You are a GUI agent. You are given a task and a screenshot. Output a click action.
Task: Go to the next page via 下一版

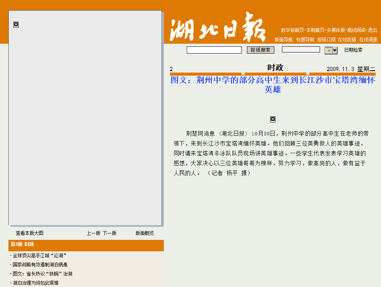pyautogui.click(x=110, y=233)
